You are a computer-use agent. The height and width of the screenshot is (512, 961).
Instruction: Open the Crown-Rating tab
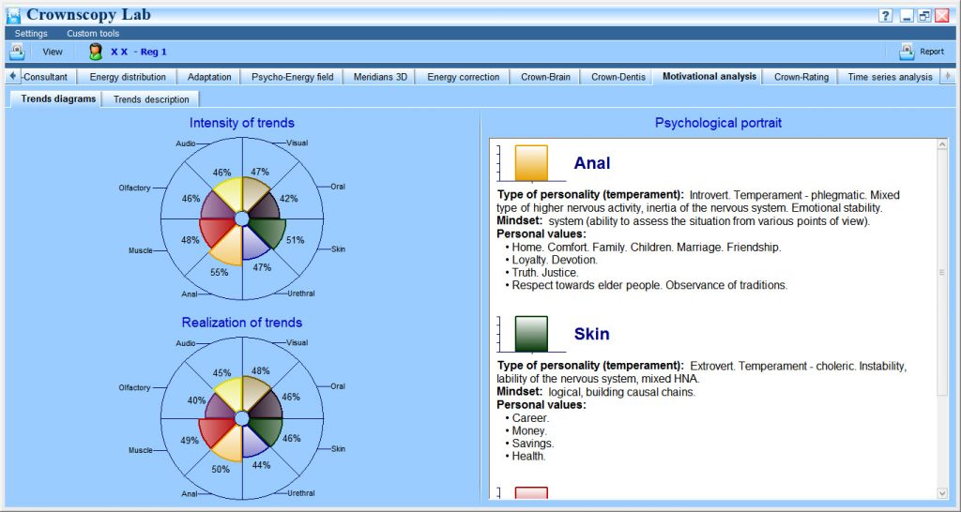[801, 77]
